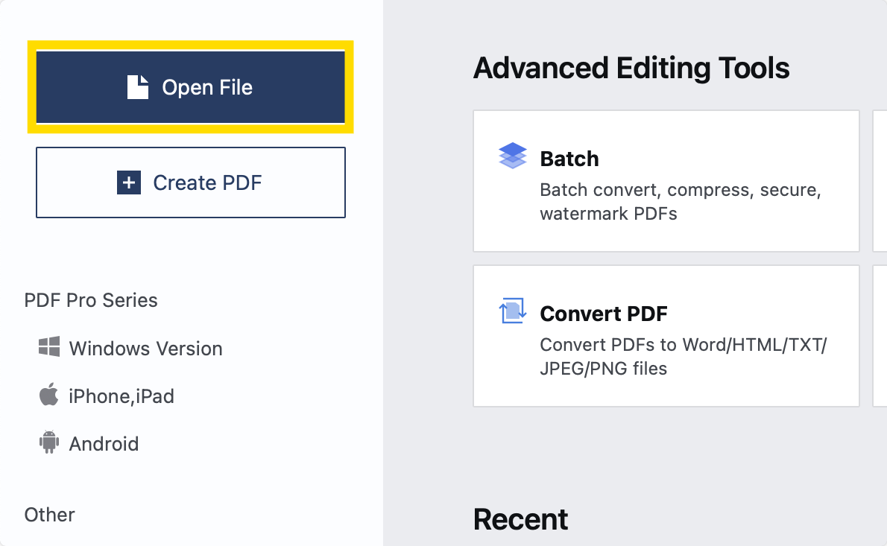Click the Apple logo icon in sidebar

click(49, 396)
